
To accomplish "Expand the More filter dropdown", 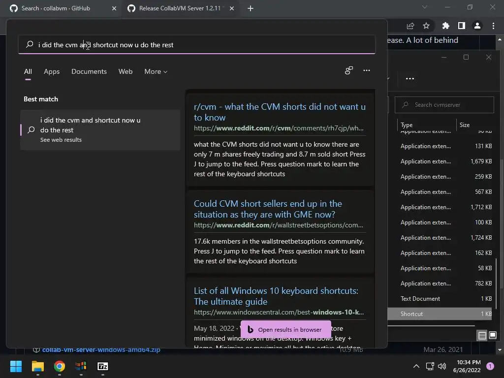I will pyautogui.click(x=156, y=72).
